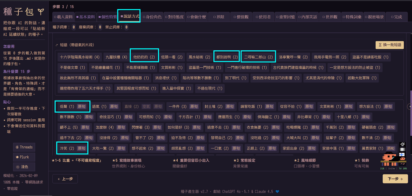Image resolution: width=412 pixels, height=196 pixels.
Task: Select the phrase chip 都別說咧 (2)
Action: pos(227,57)
